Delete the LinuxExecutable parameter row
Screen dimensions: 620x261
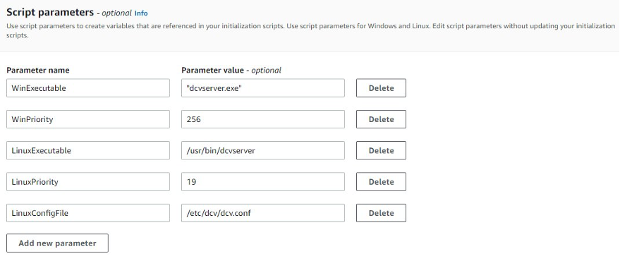[x=381, y=150]
